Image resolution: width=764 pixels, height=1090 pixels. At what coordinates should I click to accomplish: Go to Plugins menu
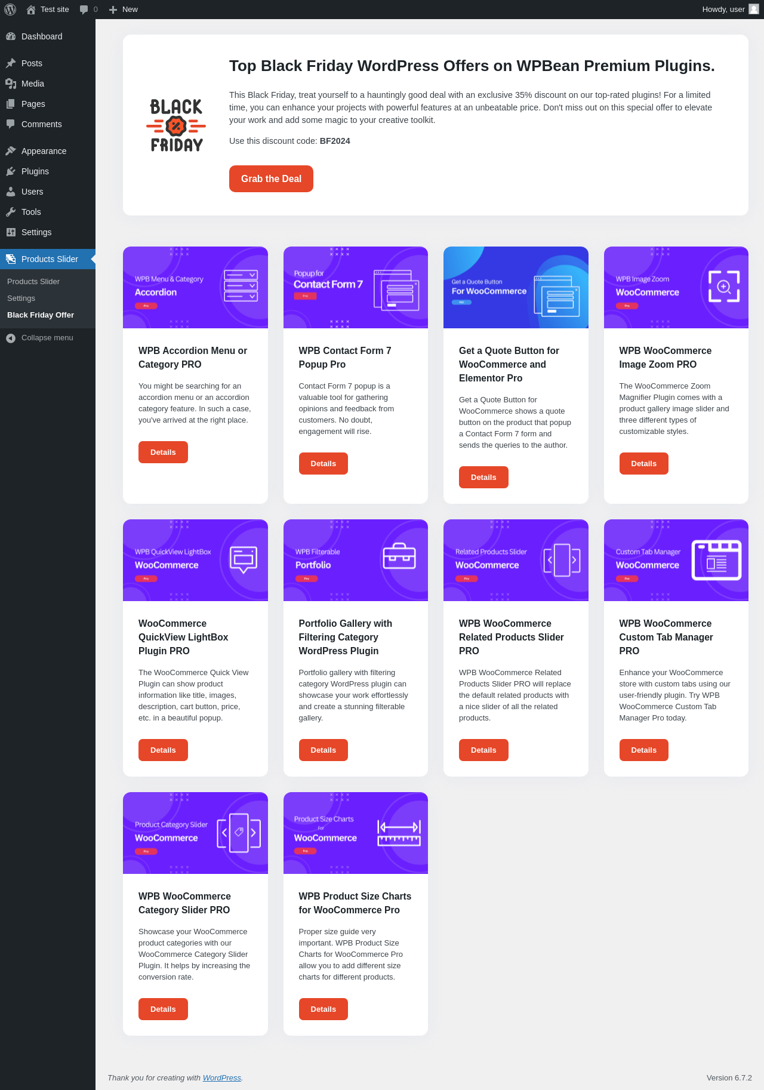click(48, 171)
